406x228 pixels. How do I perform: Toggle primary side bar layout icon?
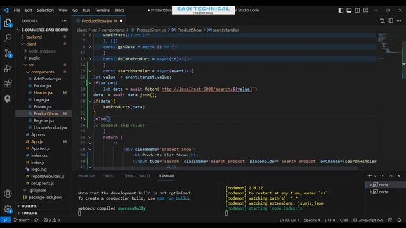(341, 10)
